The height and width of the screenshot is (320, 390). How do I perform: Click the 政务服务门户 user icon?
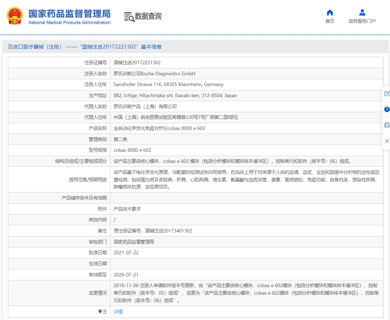362,12
